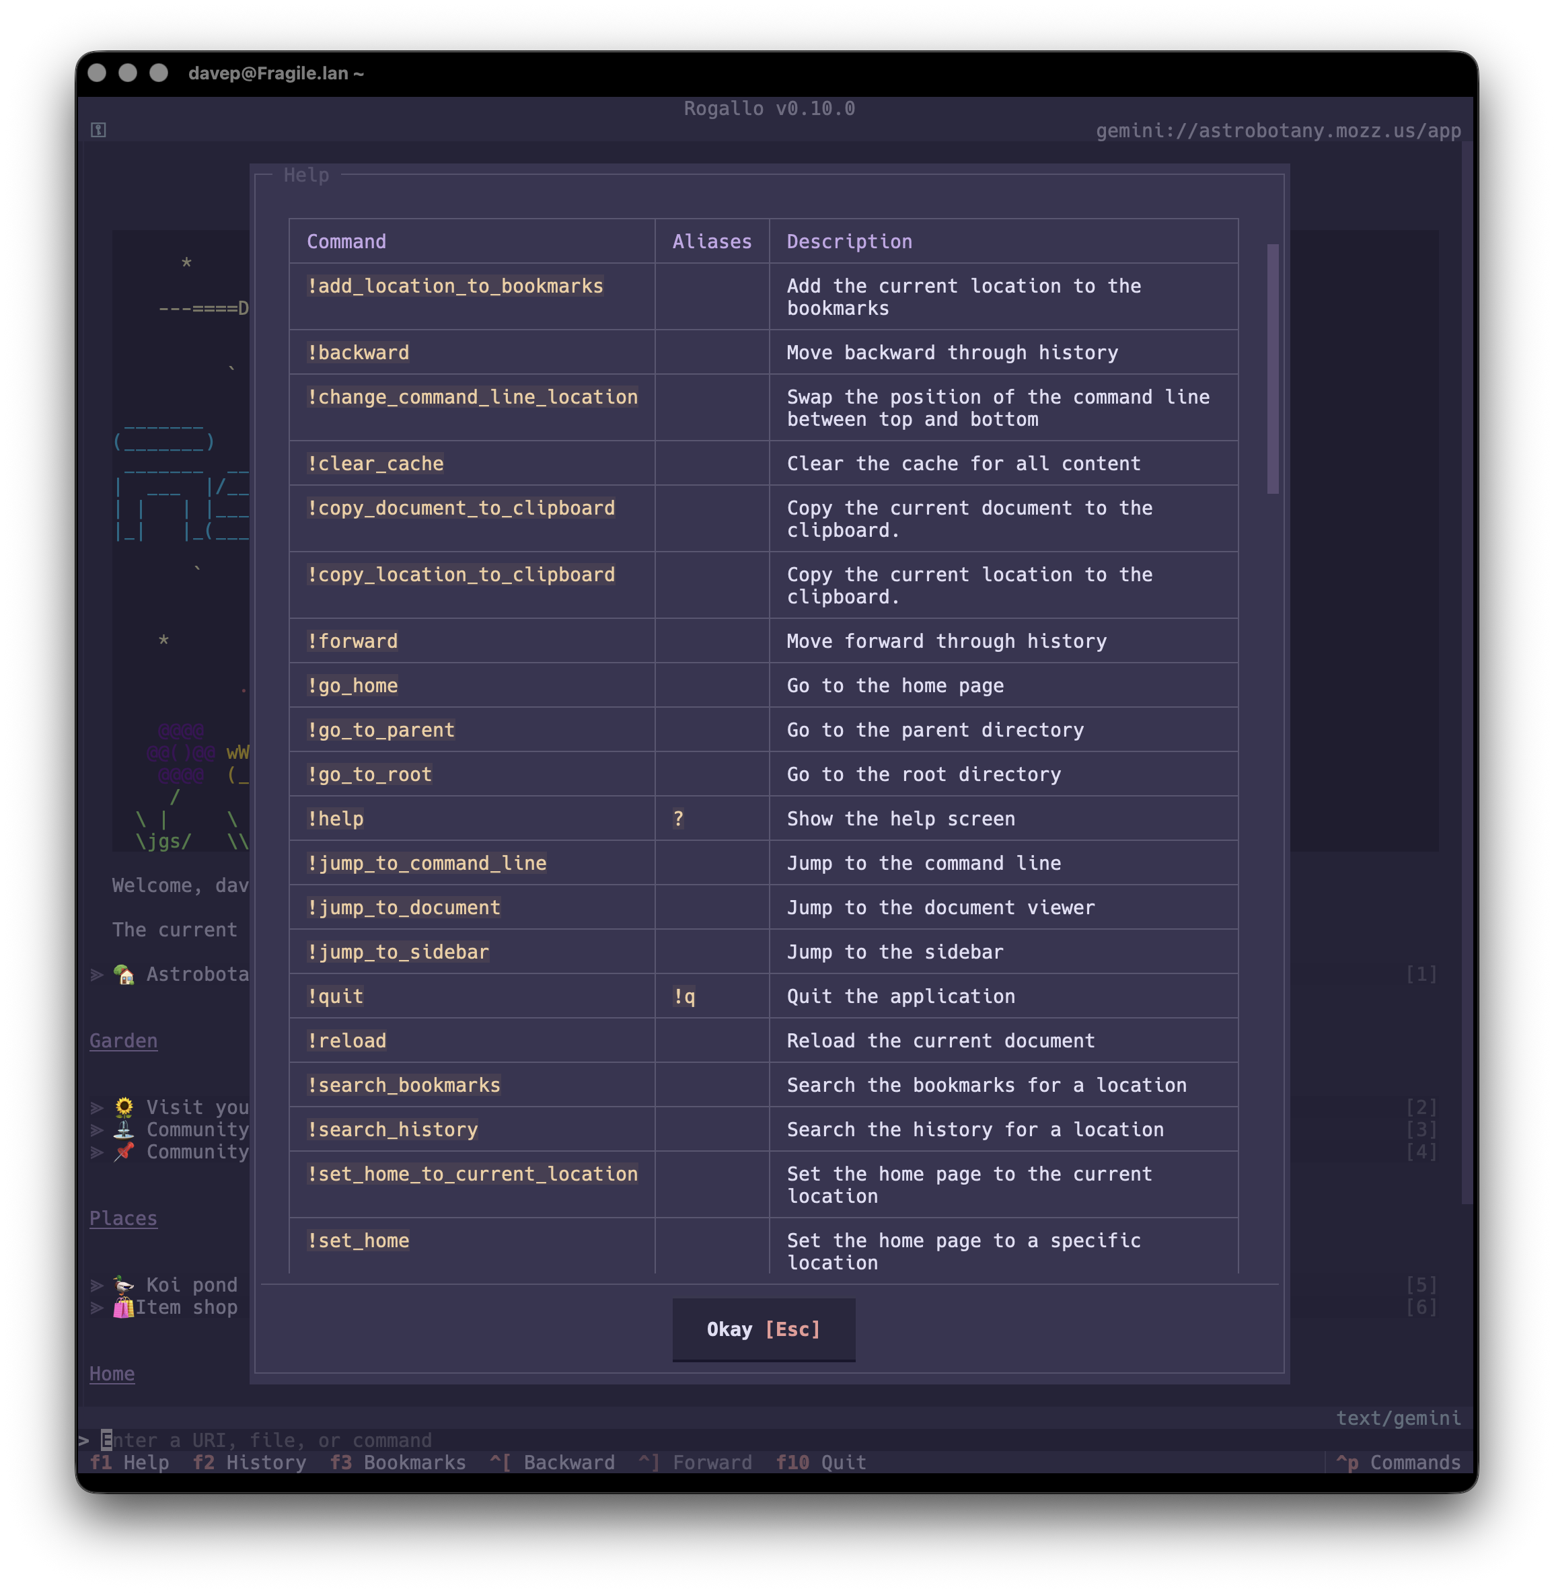Select the !jump_to_command_line command
This screenshot has height=1593, width=1554.
pos(426,862)
